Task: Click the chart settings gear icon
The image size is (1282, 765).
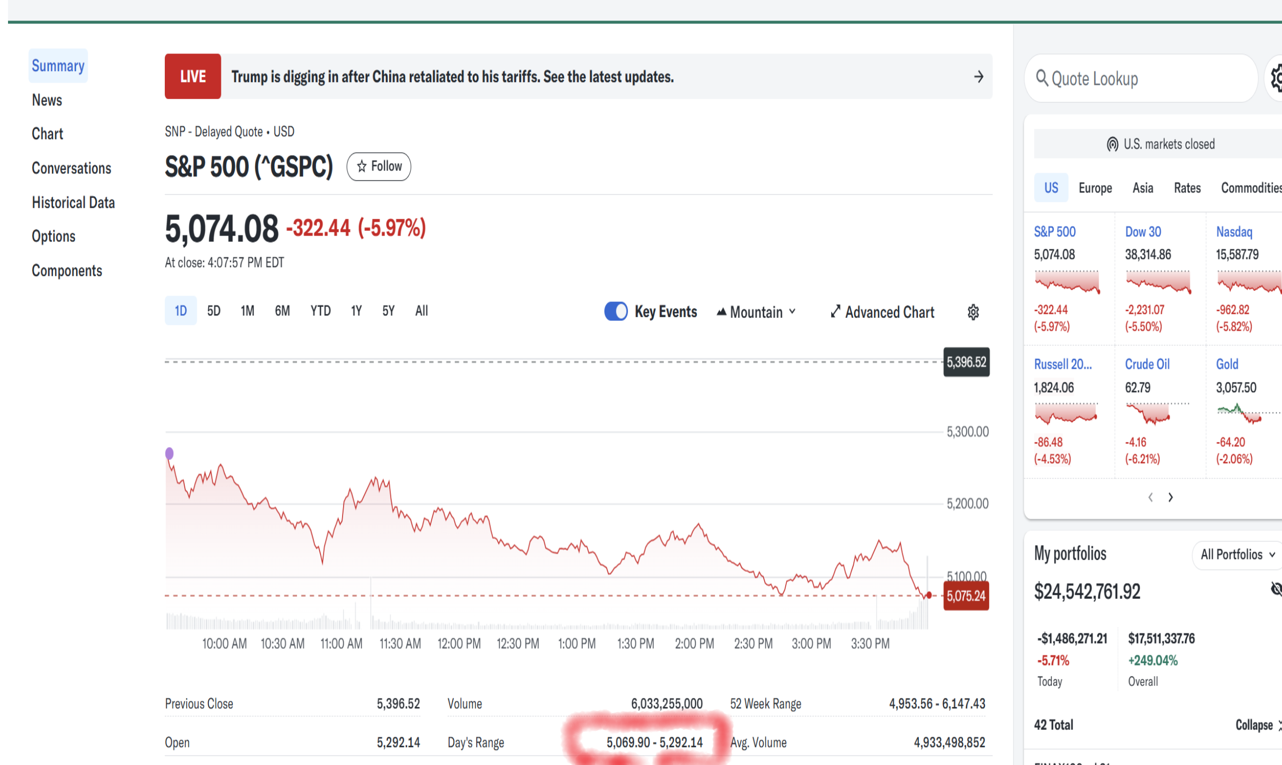Action: 973,312
